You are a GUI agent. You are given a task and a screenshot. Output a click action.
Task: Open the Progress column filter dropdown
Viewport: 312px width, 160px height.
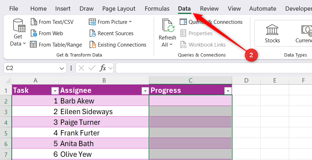click(x=228, y=91)
